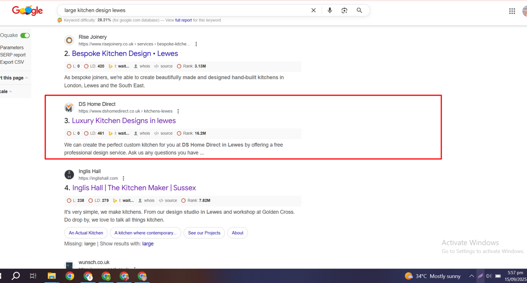Show hidden system tray icons chevron
Screen dimensions: 527x283
click(x=472, y=276)
